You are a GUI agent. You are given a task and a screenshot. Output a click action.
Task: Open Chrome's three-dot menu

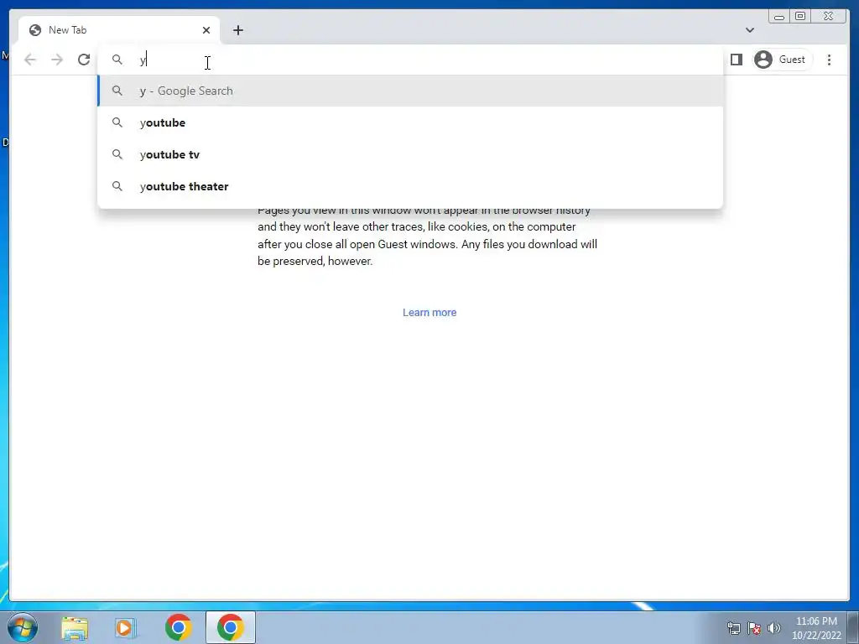coord(829,60)
